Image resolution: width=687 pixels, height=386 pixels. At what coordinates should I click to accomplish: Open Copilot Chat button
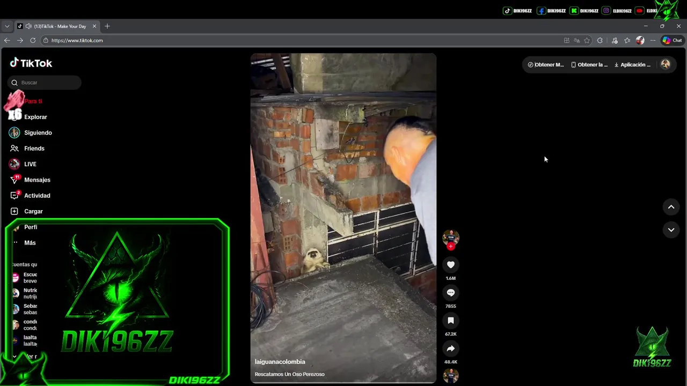(672, 40)
